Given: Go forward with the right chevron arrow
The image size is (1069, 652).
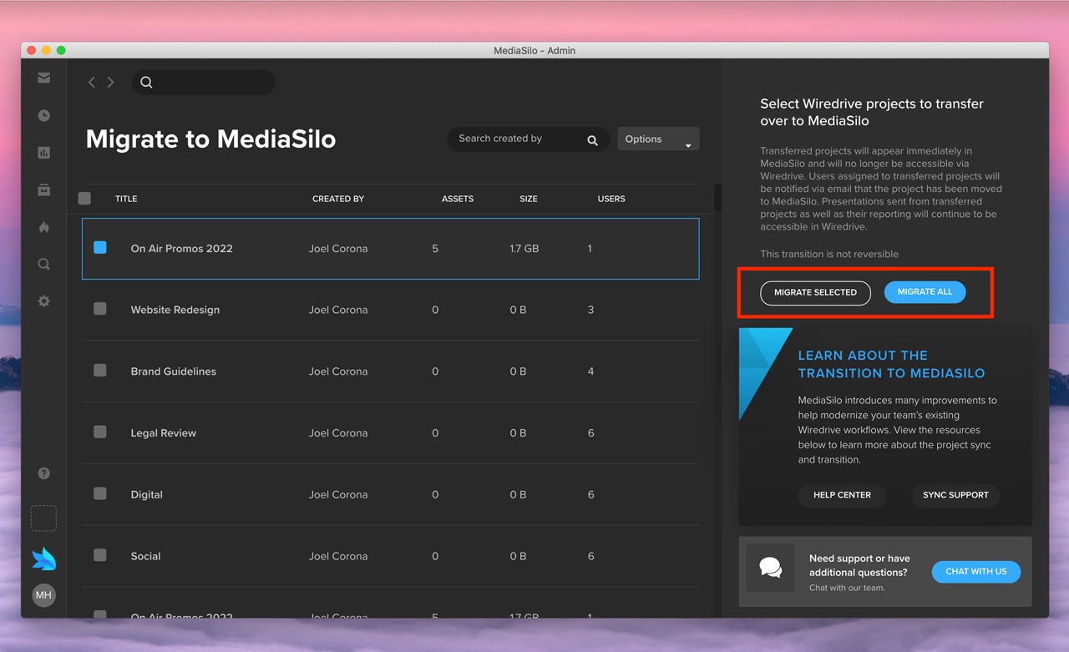Looking at the screenshot, I should pos(110,82).
